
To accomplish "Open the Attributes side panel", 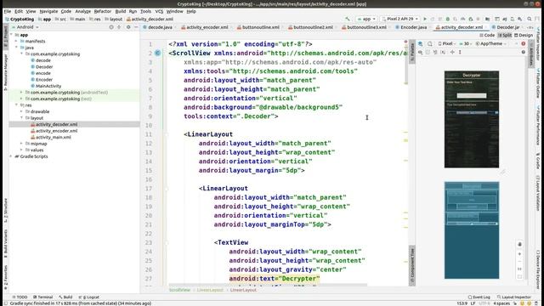I will point(531,53).
